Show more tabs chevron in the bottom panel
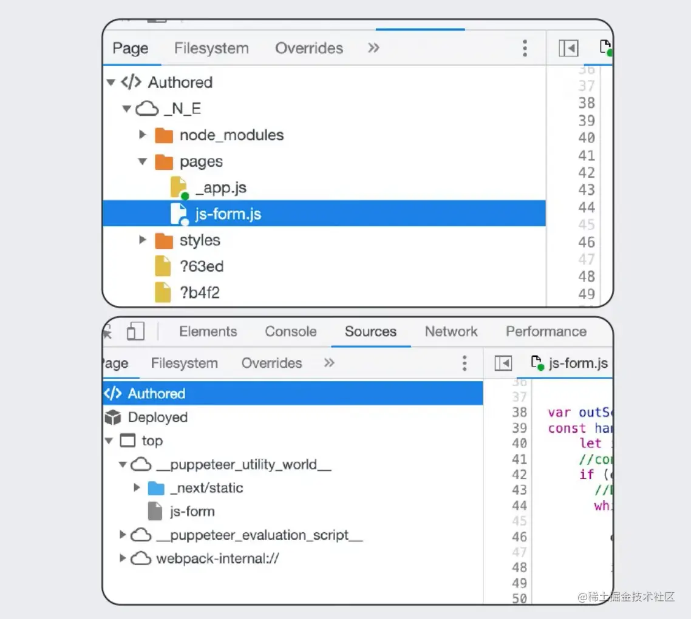The image size is (691, 619). pyautogui.click(x=328, y=362)
